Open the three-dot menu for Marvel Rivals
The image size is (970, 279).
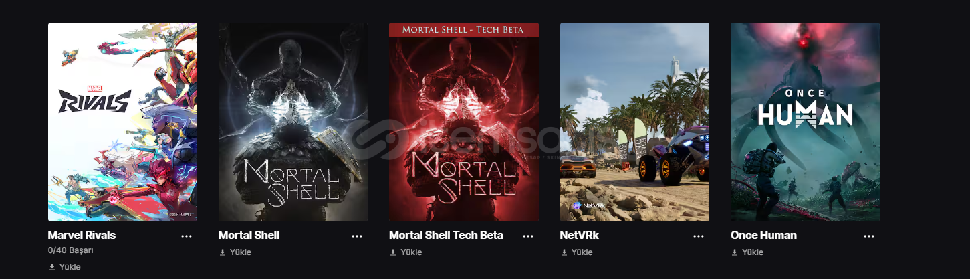pos(187,236)
